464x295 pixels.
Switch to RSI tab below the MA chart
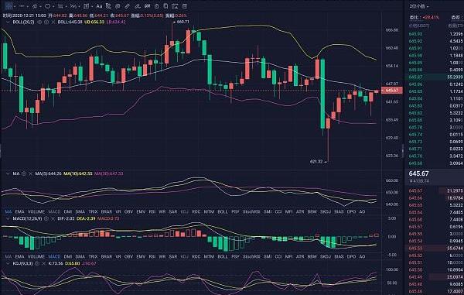tap(152, 212)
